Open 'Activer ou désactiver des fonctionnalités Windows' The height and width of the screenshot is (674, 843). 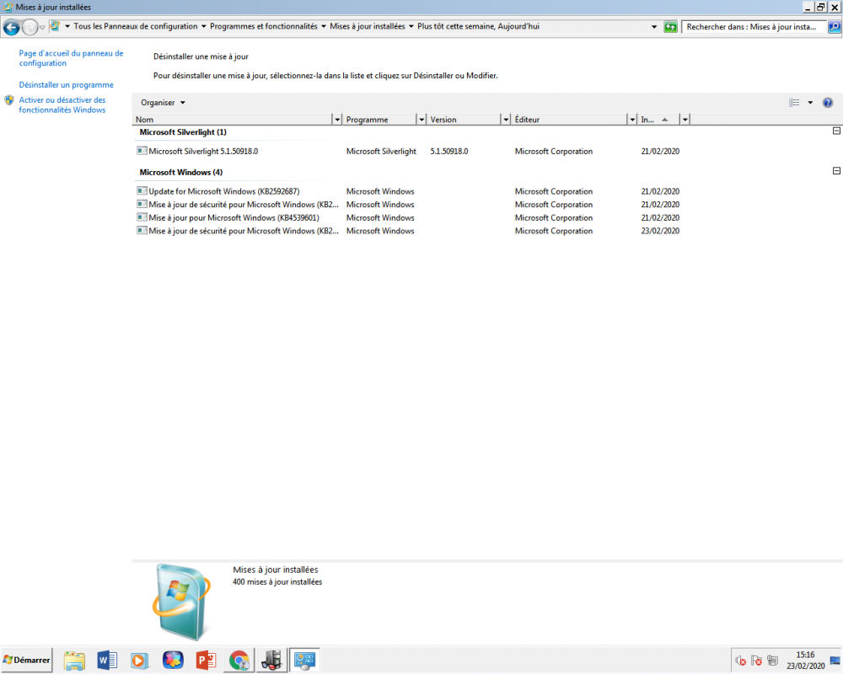pos(62,104)
